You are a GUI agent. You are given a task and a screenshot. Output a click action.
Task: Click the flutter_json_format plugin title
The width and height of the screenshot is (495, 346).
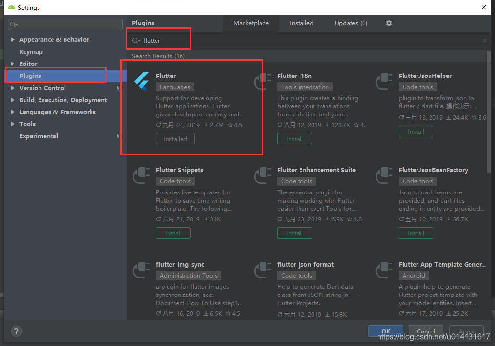[x=305, y=264]
